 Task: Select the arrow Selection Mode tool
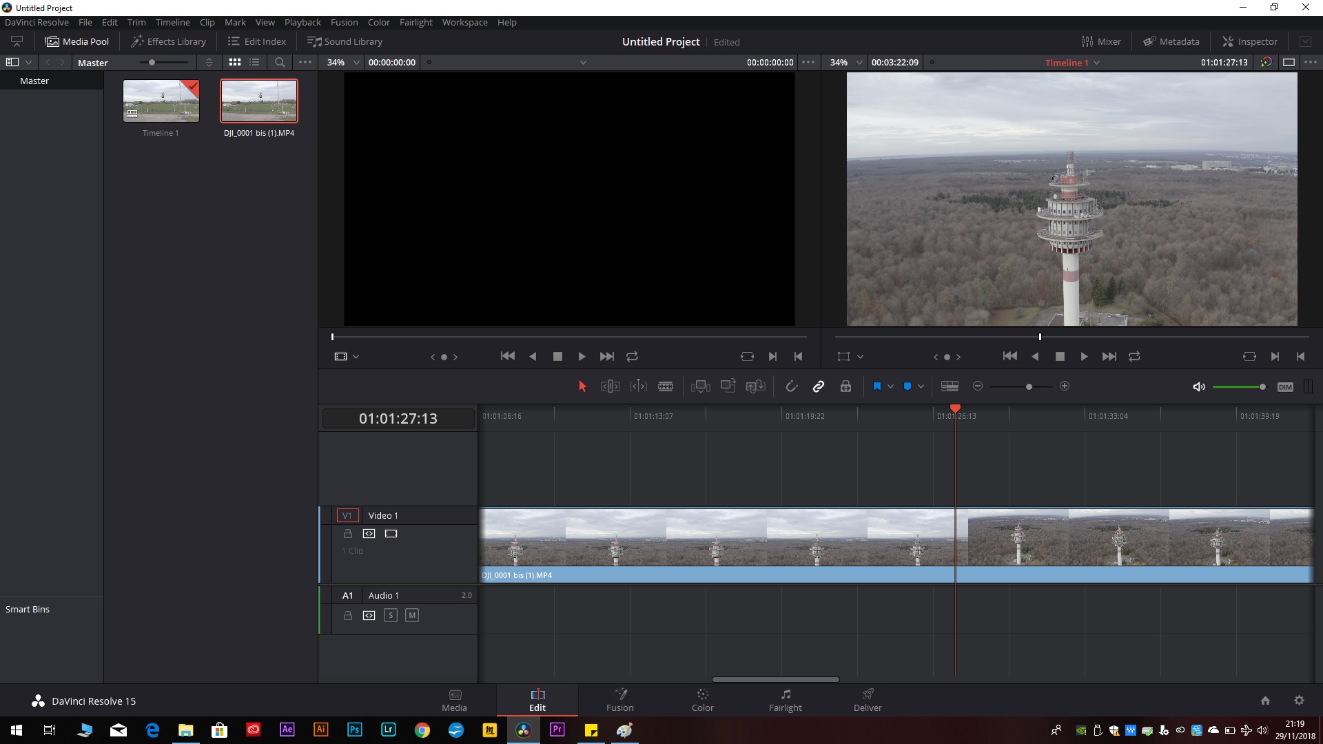[x=582, y=386]
